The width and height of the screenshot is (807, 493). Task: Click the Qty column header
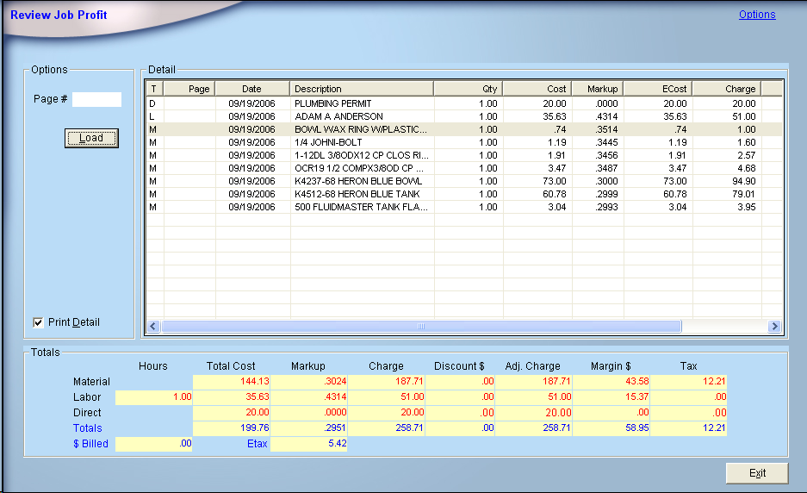pos(468,89)
